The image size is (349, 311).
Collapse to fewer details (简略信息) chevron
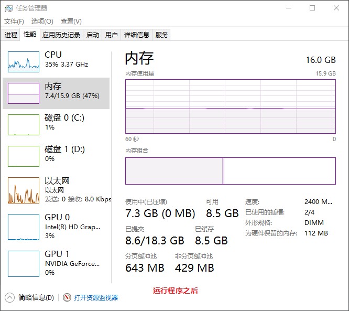[x=9, y=297]
